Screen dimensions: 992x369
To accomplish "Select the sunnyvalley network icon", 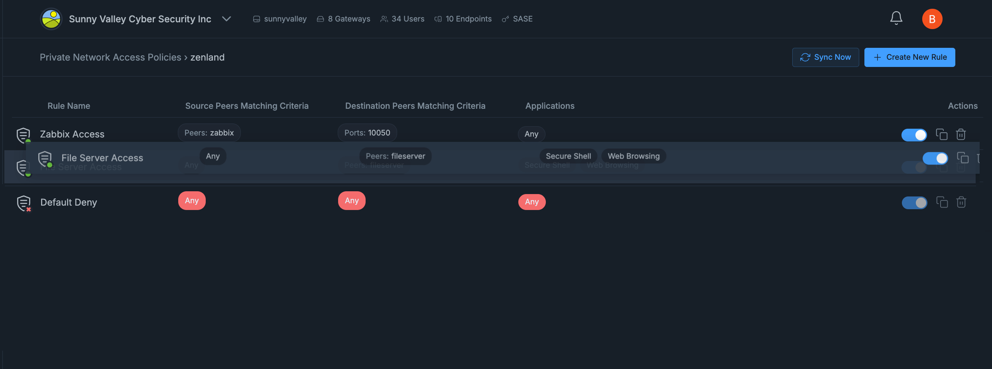I will [x=256, y=19].
